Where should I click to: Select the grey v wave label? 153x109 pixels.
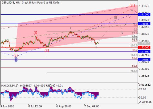(132, 11)
